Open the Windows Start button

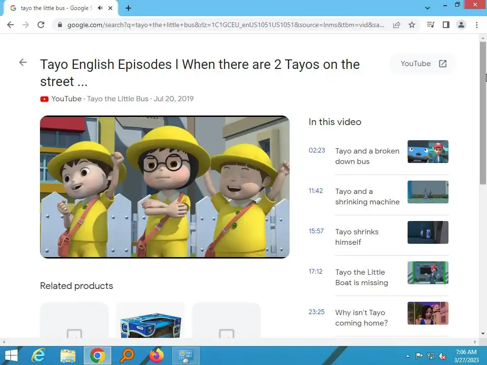pos(11,355)
